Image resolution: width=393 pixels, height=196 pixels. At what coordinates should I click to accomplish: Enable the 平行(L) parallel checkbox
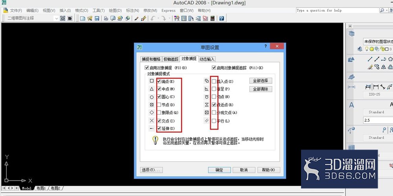click(214, 121)
